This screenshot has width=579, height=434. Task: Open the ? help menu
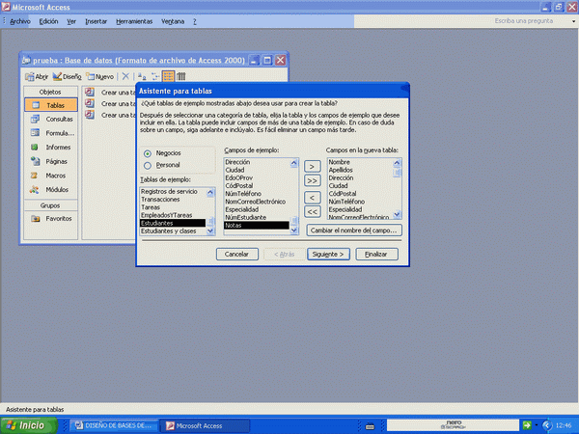[x=195, y=21]
